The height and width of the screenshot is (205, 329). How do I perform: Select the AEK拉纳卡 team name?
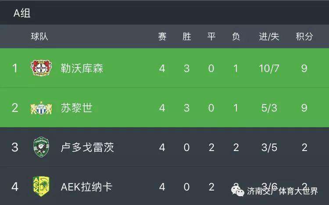coord(86,187)
